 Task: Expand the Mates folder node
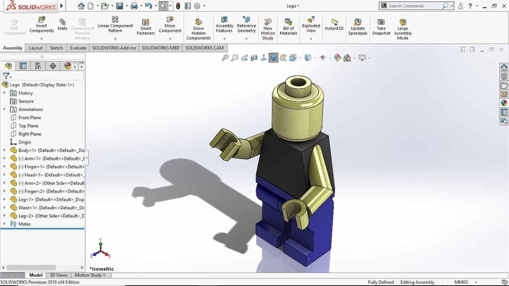tap(4, 224)
